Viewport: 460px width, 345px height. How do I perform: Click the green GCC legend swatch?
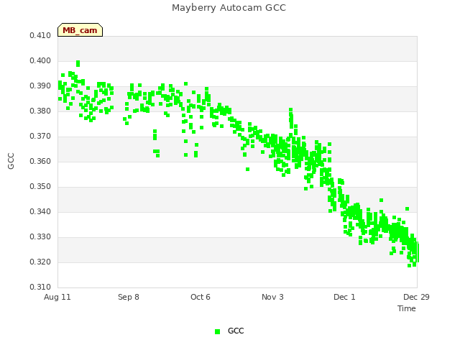click(x=217, y=331)
